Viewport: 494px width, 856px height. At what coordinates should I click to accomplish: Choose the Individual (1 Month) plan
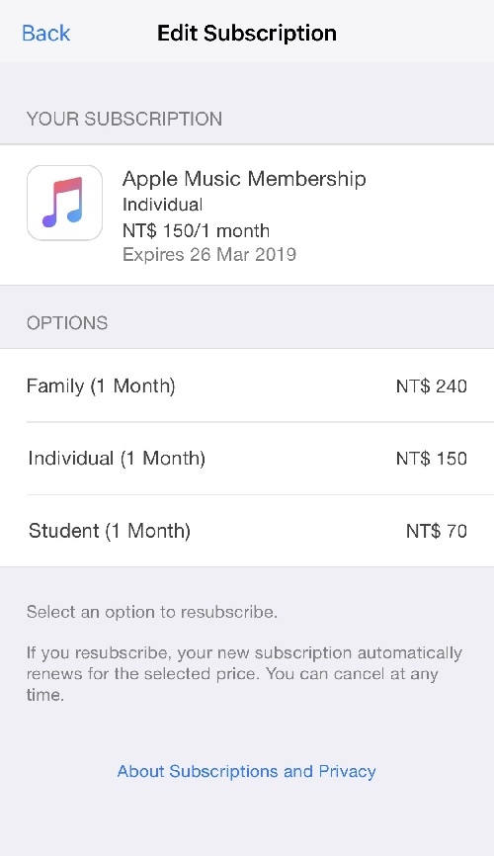tap(247, 458)
